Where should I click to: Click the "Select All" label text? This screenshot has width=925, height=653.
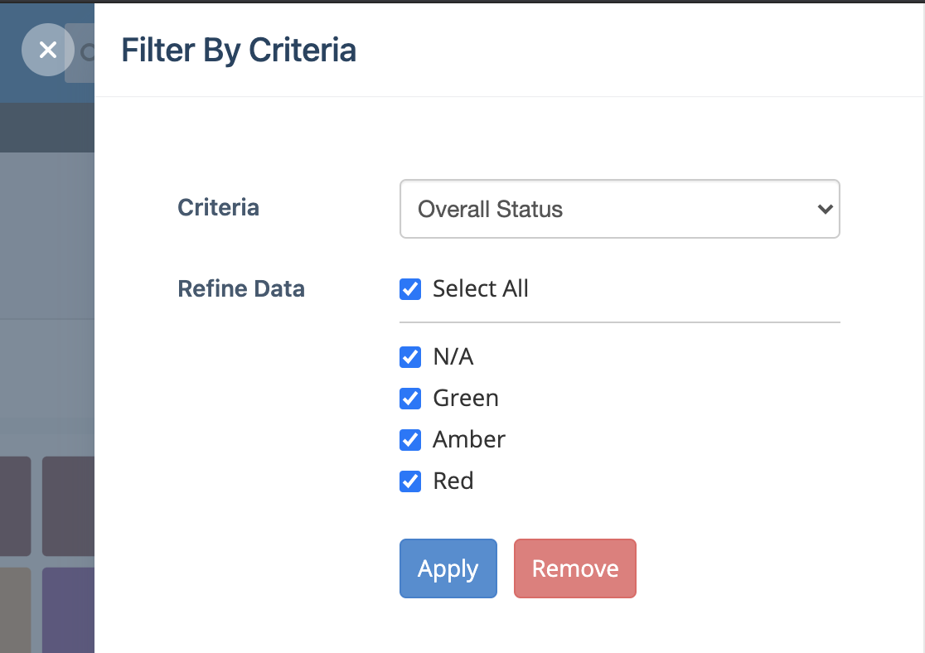481,289
